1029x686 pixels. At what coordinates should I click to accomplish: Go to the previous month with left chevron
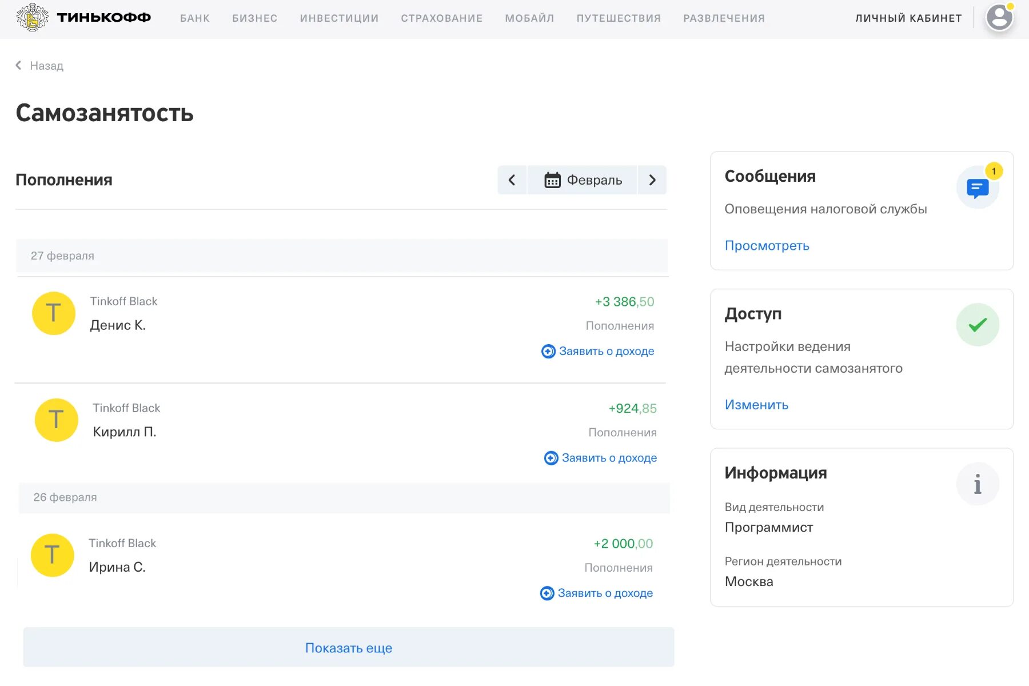512,180
